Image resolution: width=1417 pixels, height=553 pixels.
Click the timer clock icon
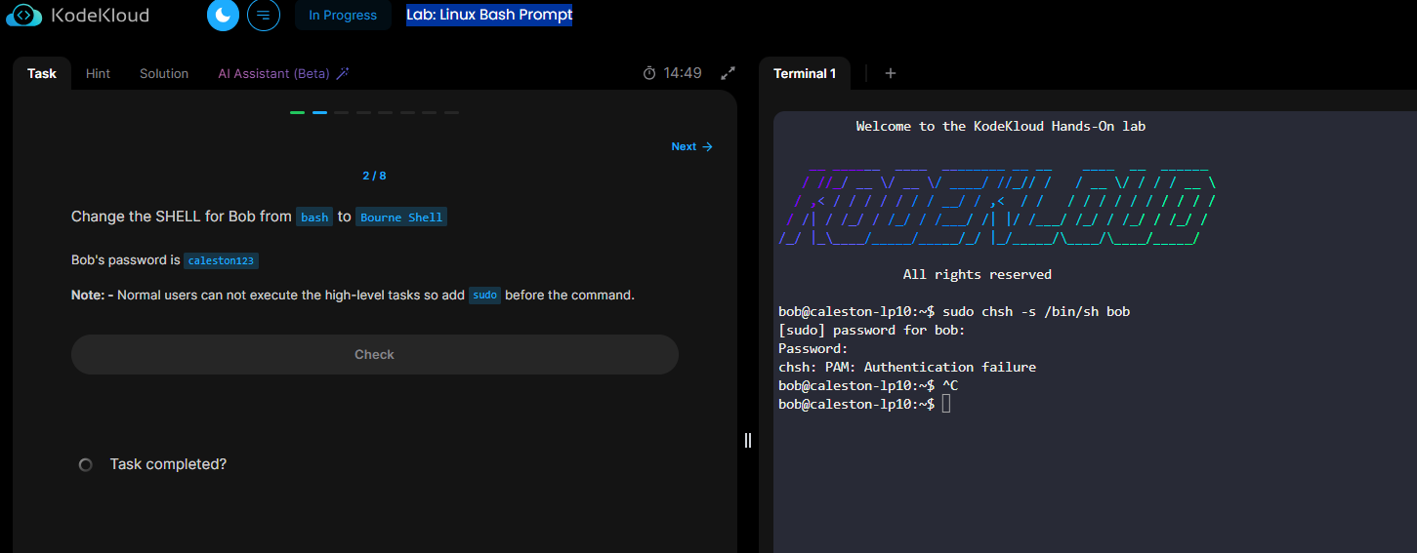(x=649, y=73)
